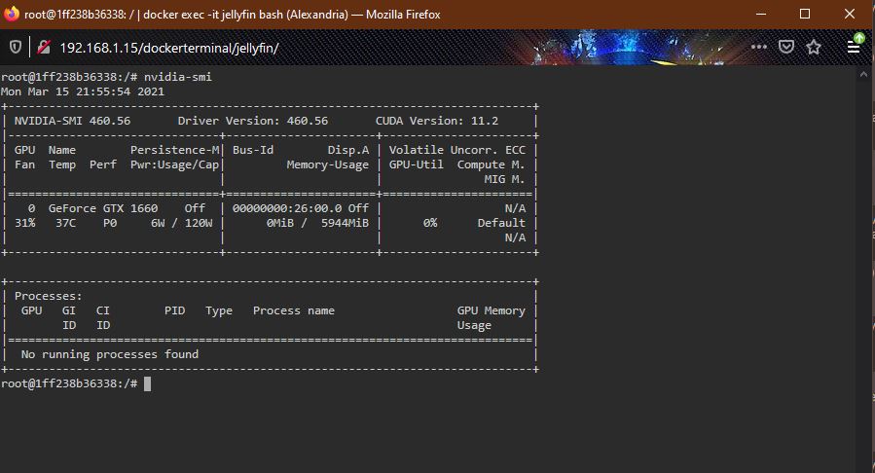The height and width of the screenshot is (473, 875).
Task: Click 'Memory-Usage' column header
Action: tap(328, 164)
